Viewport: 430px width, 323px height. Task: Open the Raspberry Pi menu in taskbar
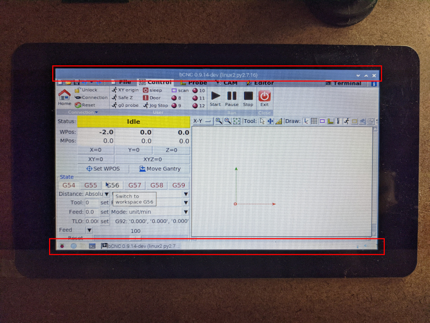click(x=62, y=246)
